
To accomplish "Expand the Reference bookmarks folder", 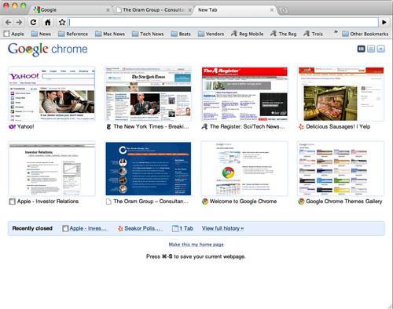I will pyautogui.click(x=73, y=34).
